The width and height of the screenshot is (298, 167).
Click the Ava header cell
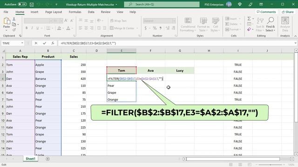coord(150,71)
